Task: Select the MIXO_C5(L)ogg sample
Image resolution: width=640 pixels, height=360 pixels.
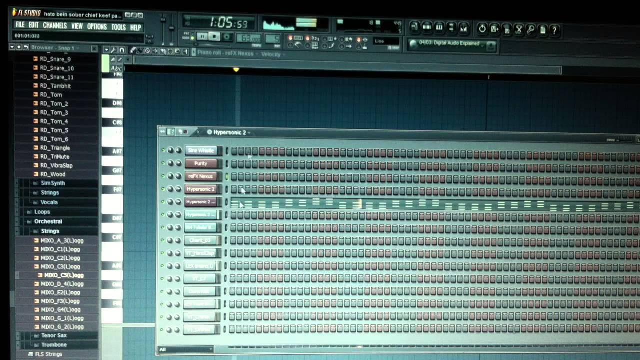Action: pyautogui.click(x=63, y=275)
